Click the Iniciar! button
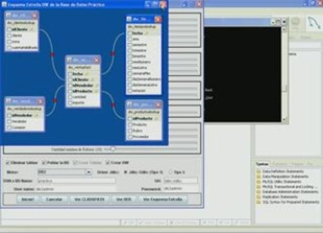Image resolution: width=323 pixels, height=233 pixels. [x=27, y=199]
